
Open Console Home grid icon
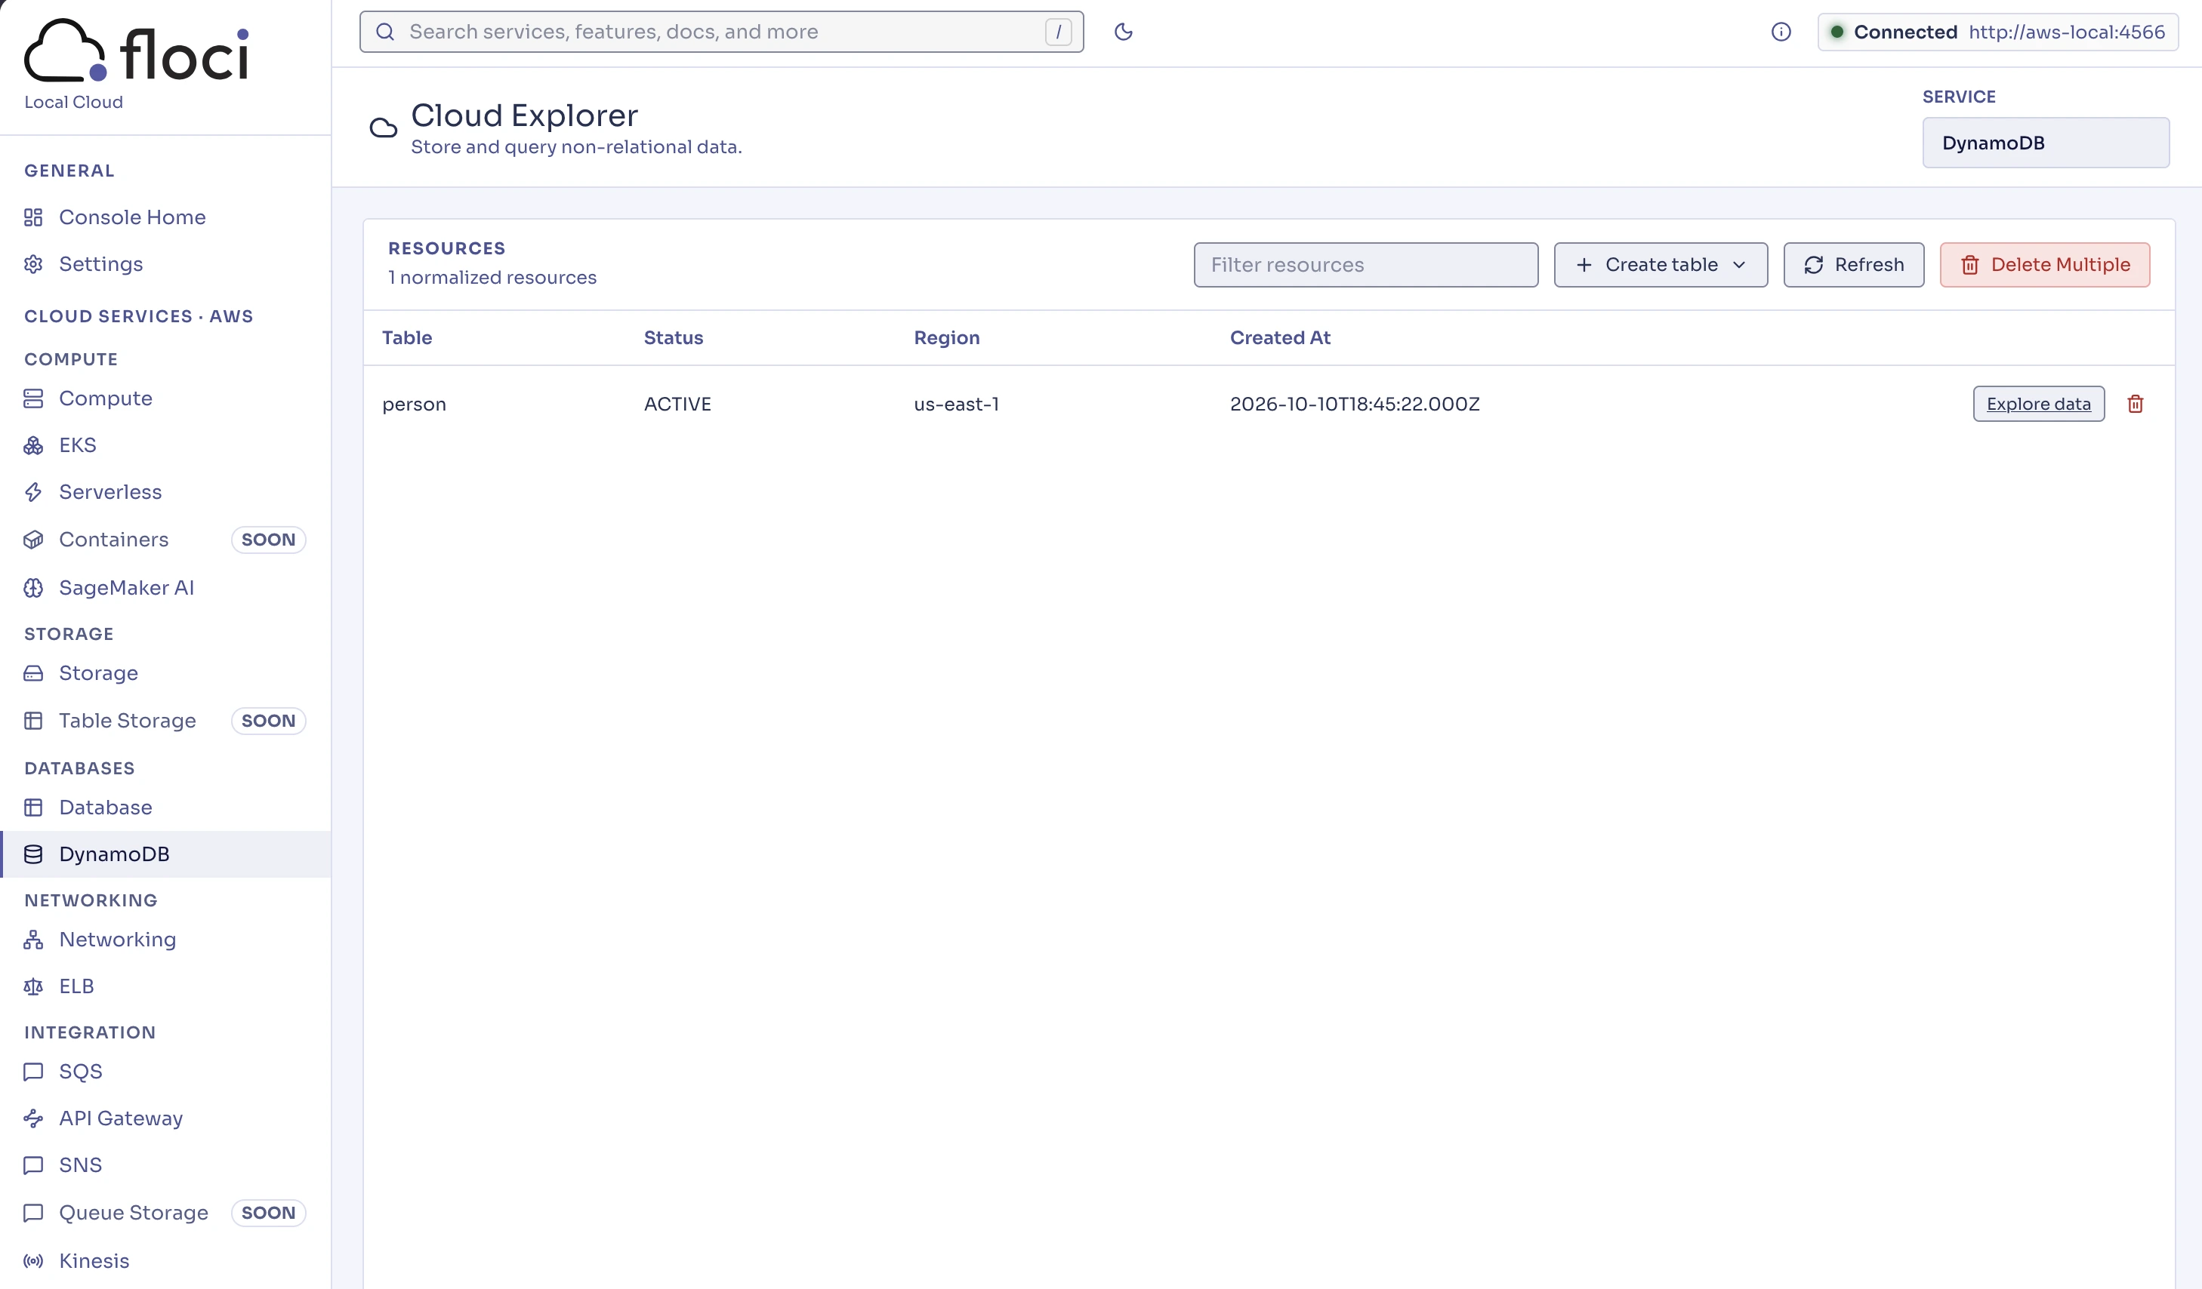pyautogui.click(x=33, y=217)
